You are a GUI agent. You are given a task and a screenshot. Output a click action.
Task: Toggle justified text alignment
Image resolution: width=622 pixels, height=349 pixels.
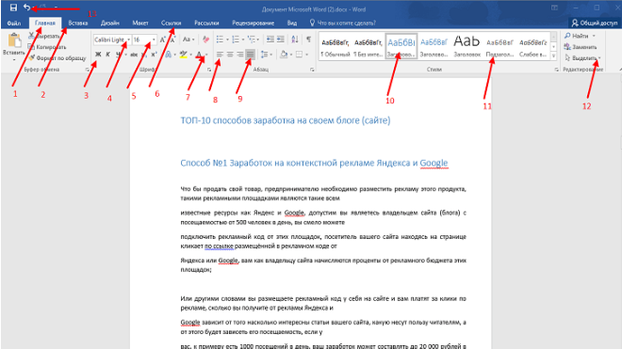click(250, 55)
